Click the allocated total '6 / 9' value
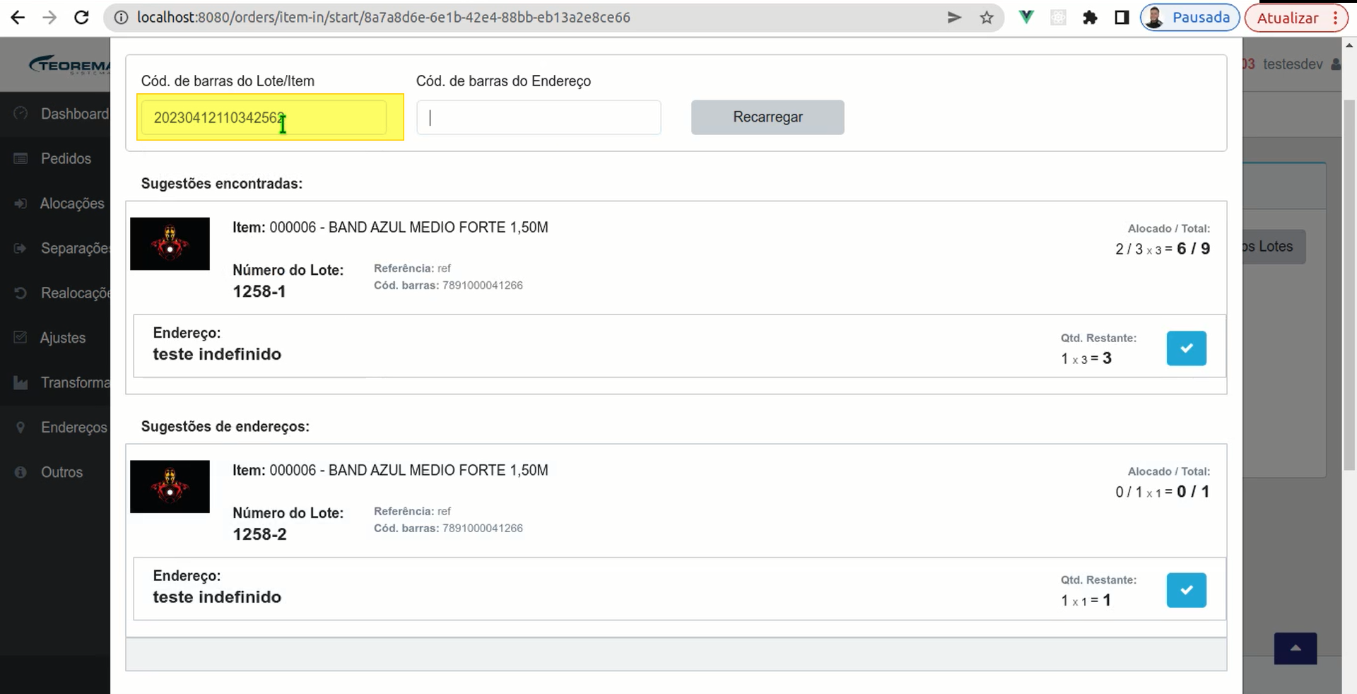 1194,249
